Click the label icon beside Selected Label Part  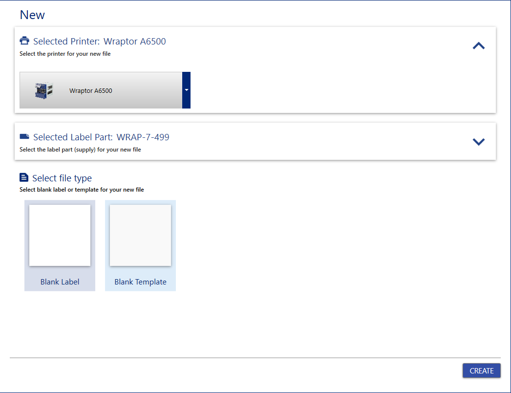(24, 137)
